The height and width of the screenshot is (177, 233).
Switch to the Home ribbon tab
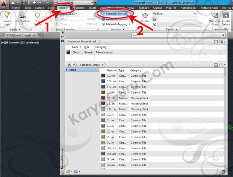pyautogui.click(x=16, y=8)
